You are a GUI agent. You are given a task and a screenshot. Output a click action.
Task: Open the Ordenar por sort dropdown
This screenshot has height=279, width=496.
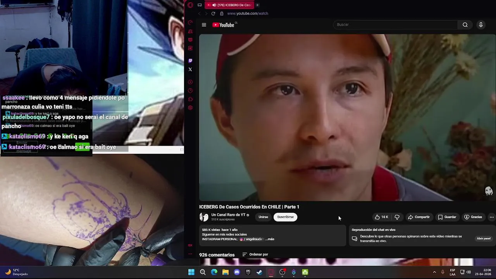255,255
